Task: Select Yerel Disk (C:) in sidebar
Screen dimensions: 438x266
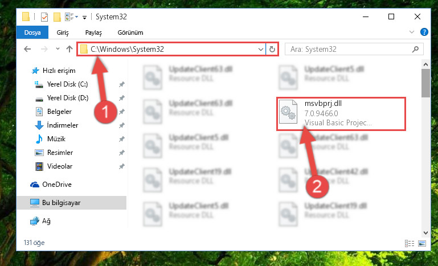Action: (67, 84)
